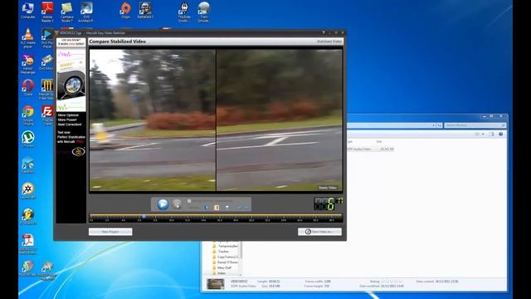
Task: Open the uTorrent desktop icon
Action: coord(27,139)
